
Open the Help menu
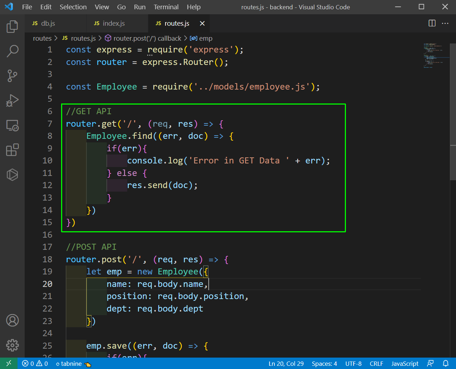(x=194, y=7)
